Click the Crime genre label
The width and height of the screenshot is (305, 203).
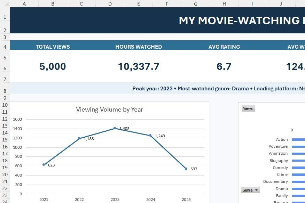282,174
